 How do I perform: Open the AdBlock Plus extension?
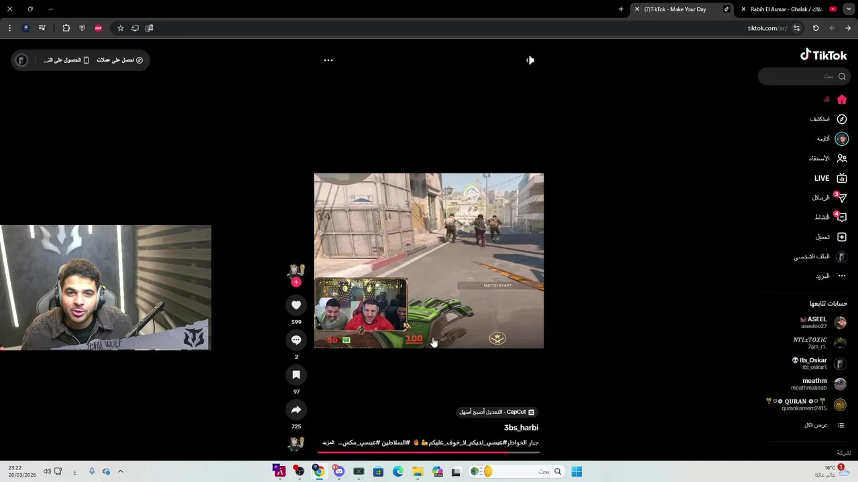pyautogui.click(x=99, y=28)
